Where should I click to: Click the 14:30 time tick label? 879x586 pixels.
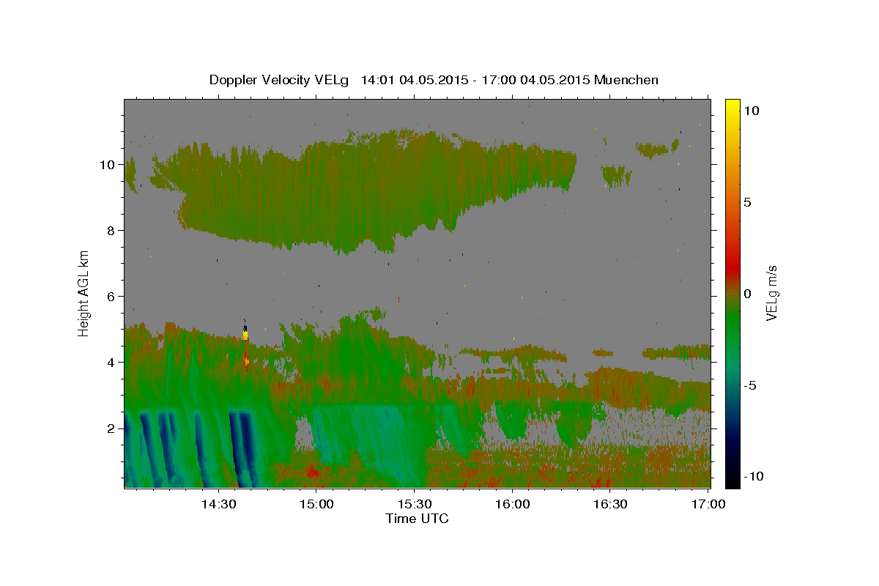[218, 504]
